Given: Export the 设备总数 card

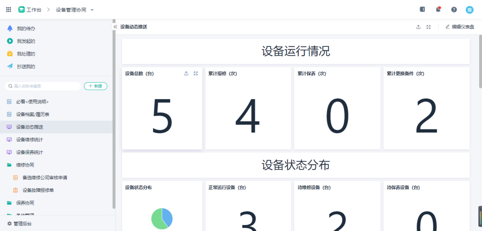Looking at the screenshot, I should [x=186, y=74].
